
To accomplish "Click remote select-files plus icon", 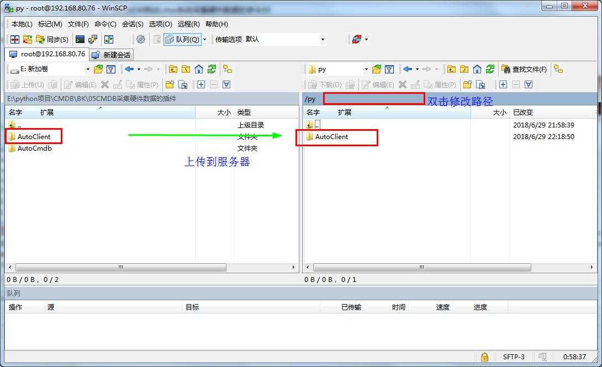I will [503, 84].
